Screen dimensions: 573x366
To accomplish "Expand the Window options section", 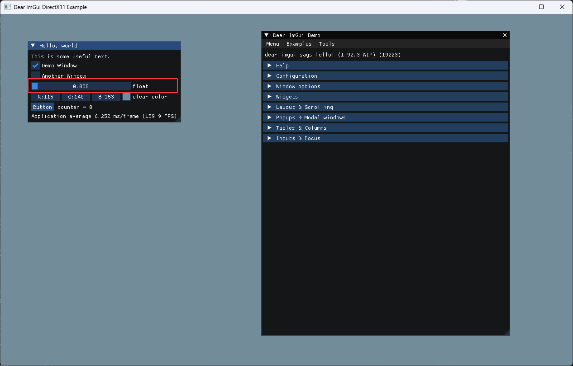I will pos(386,86).
